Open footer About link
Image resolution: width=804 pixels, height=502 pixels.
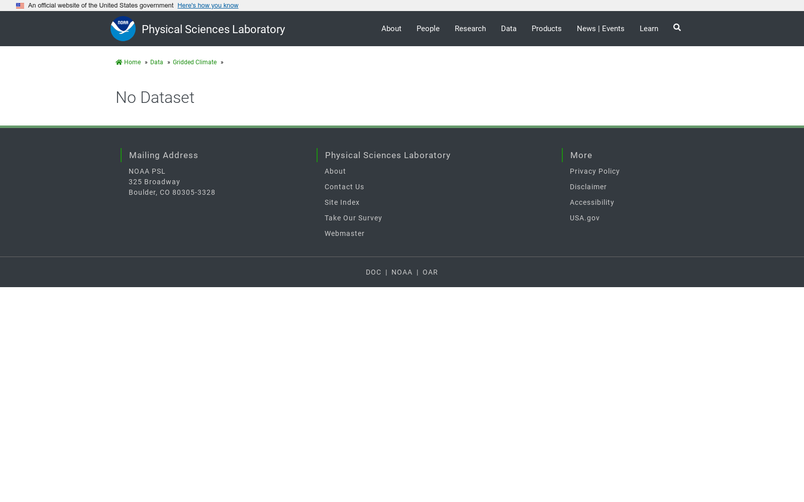pos(335,171)
